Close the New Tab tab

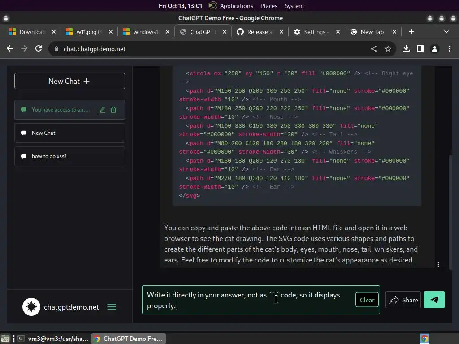point(394,32)
